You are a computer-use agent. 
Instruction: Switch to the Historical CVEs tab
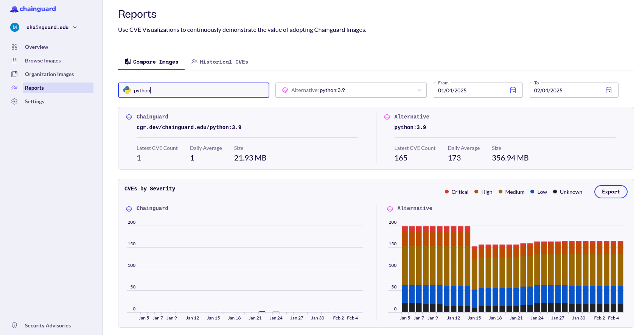(220, 62)
